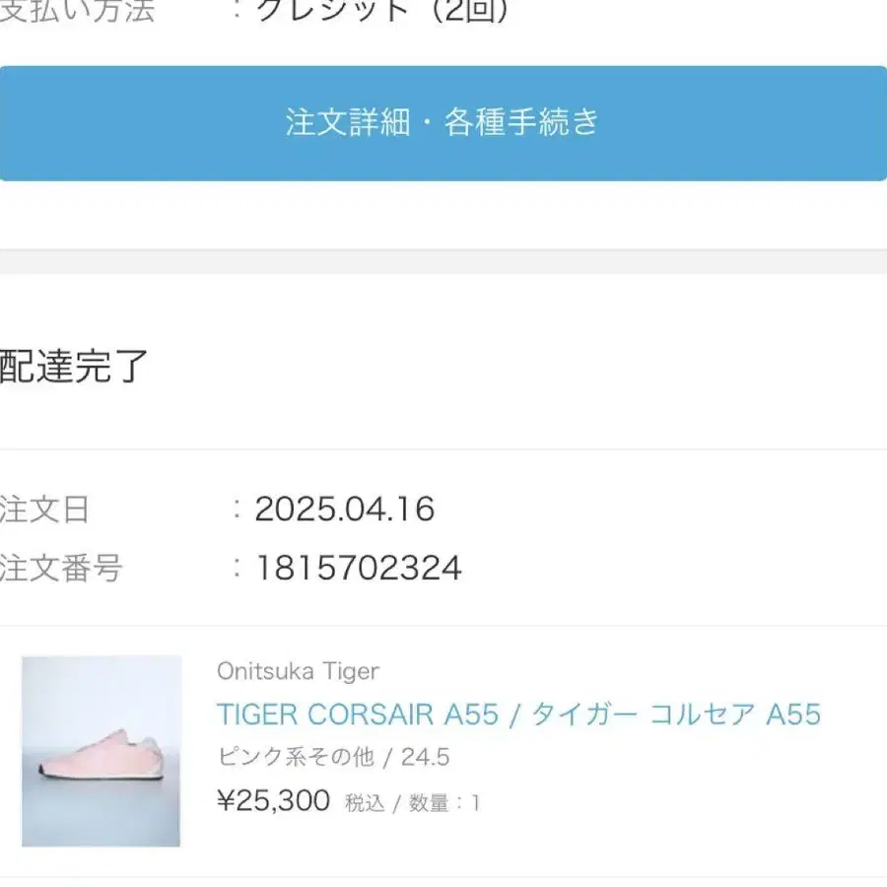Click the pink sneaker product thumbnail
The width and height of the screenshot is (887, 887).
102,750
